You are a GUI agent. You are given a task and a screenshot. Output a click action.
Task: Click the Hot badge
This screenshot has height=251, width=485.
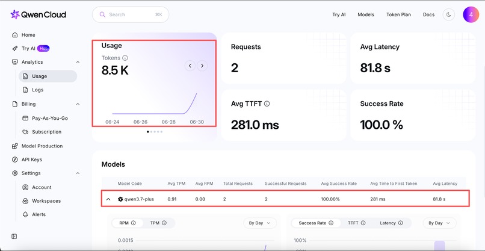(x=43, y=49)
